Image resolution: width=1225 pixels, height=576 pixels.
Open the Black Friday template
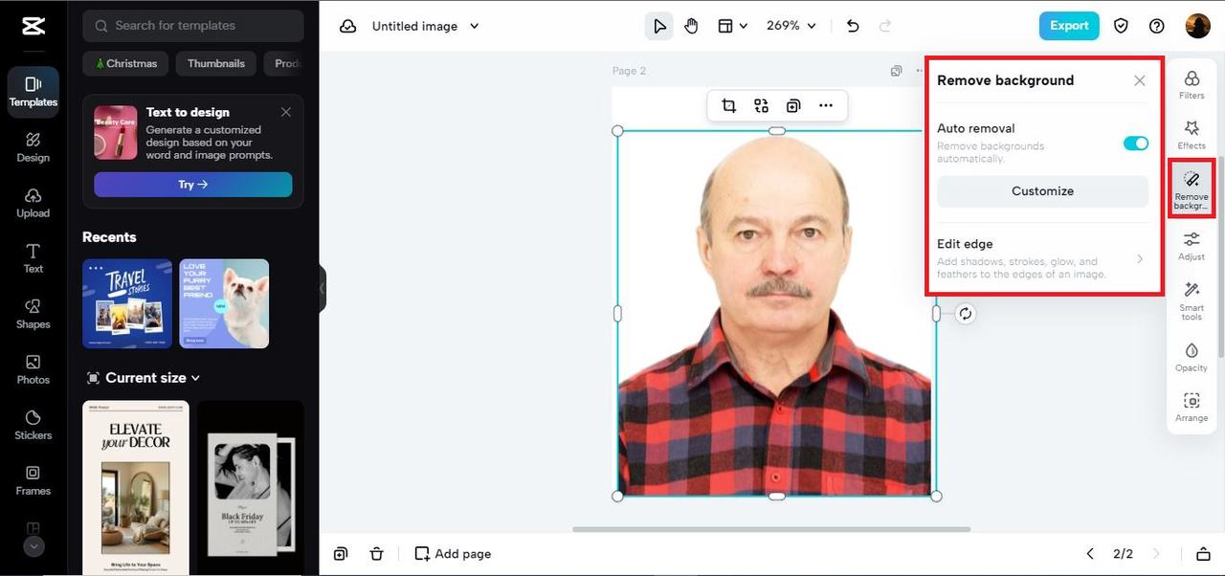pos(251,487)
